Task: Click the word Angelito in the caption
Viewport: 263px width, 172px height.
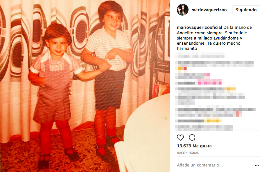Action: coord(185,33)
